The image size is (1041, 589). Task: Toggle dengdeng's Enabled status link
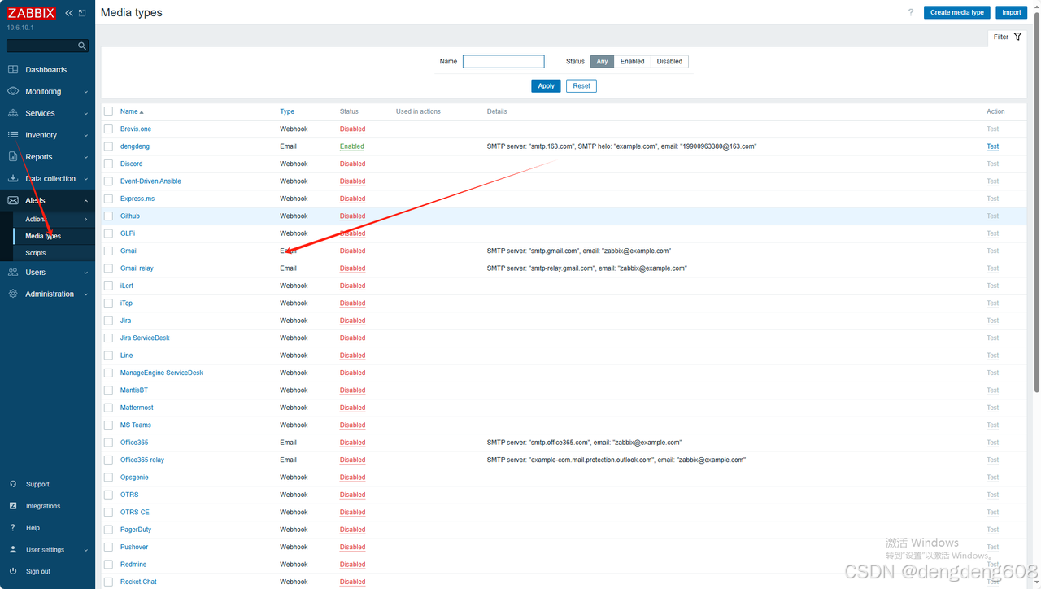[x=351, y=146]
